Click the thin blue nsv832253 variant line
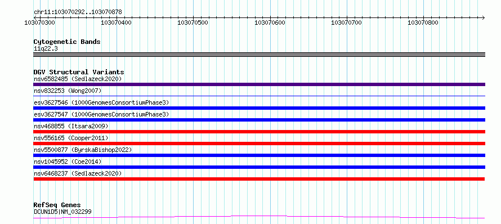 coord(259,96)
